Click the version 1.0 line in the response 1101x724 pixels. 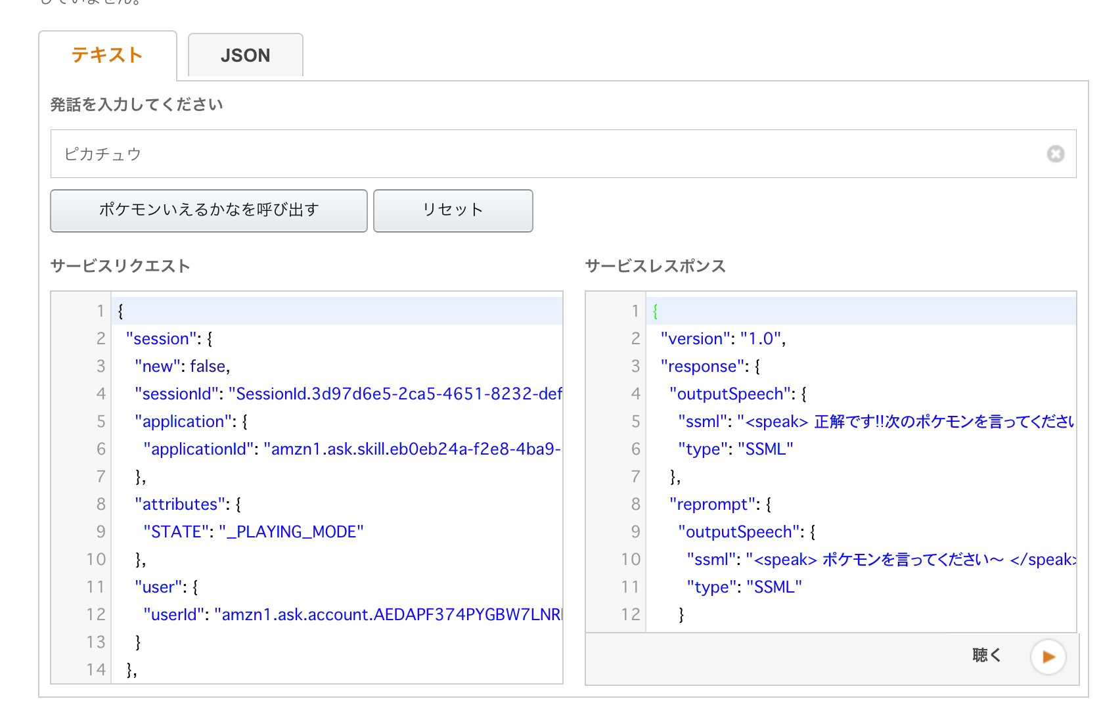pyautogui.click(x=723, y=338)
